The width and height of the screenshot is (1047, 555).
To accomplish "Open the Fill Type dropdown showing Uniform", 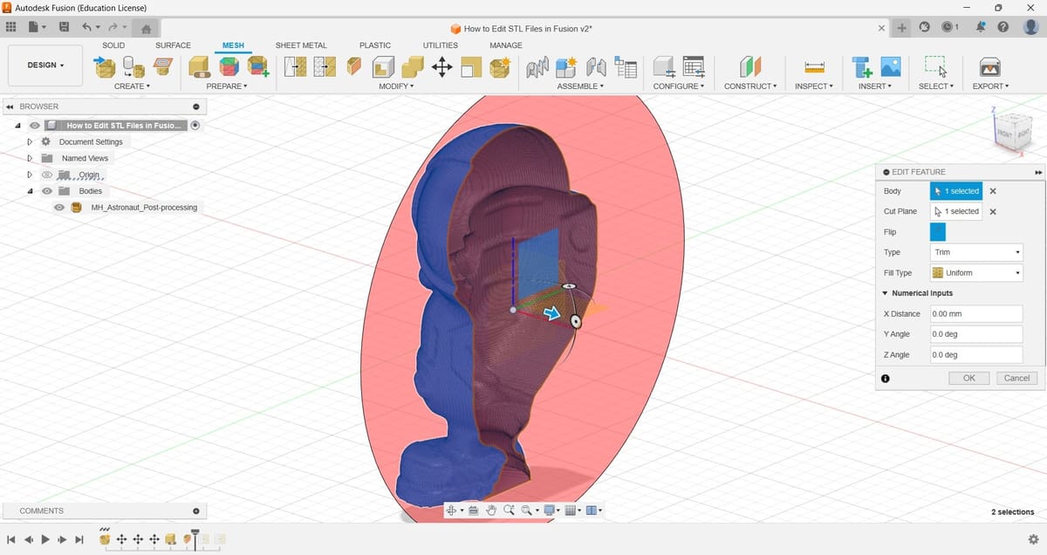I will pos(976,273).
